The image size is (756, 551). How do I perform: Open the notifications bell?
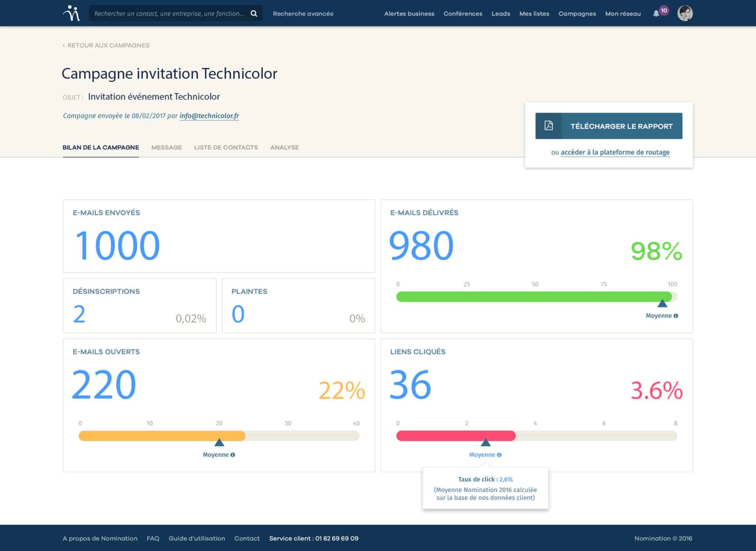tap(656, 14)
